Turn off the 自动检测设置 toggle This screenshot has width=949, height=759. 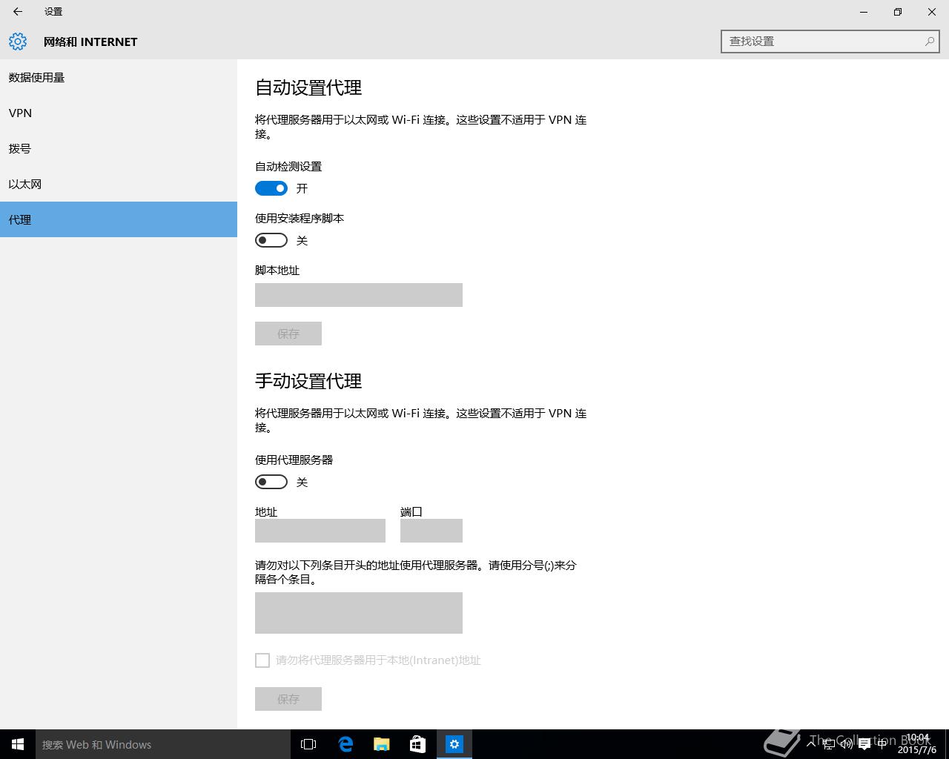click(271, 188)
